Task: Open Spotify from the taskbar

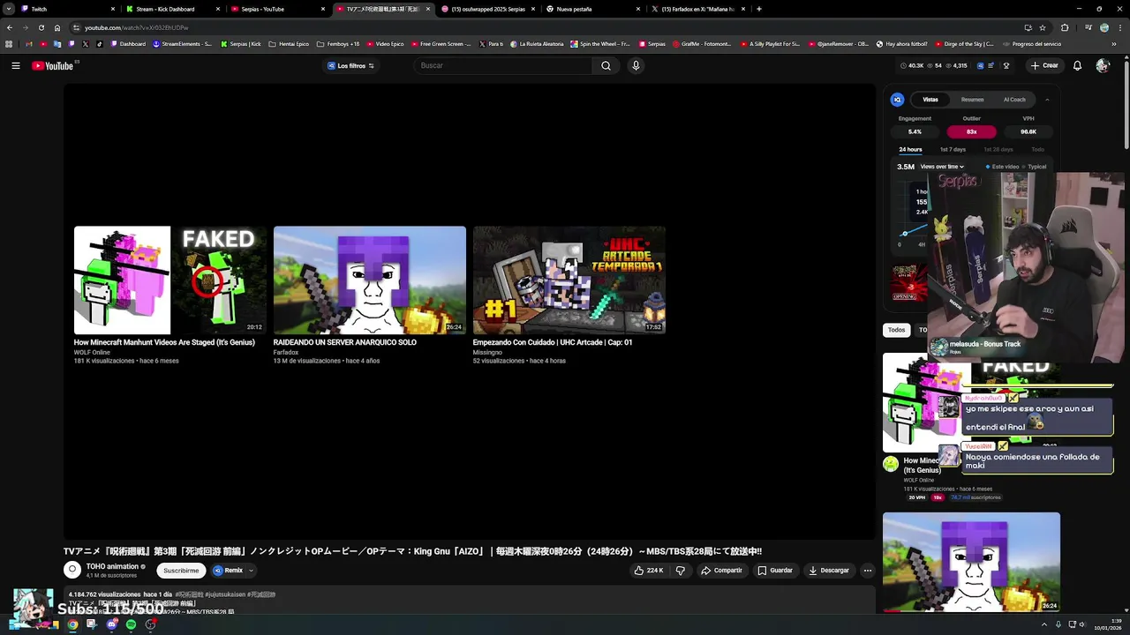Action: [132, 624]
